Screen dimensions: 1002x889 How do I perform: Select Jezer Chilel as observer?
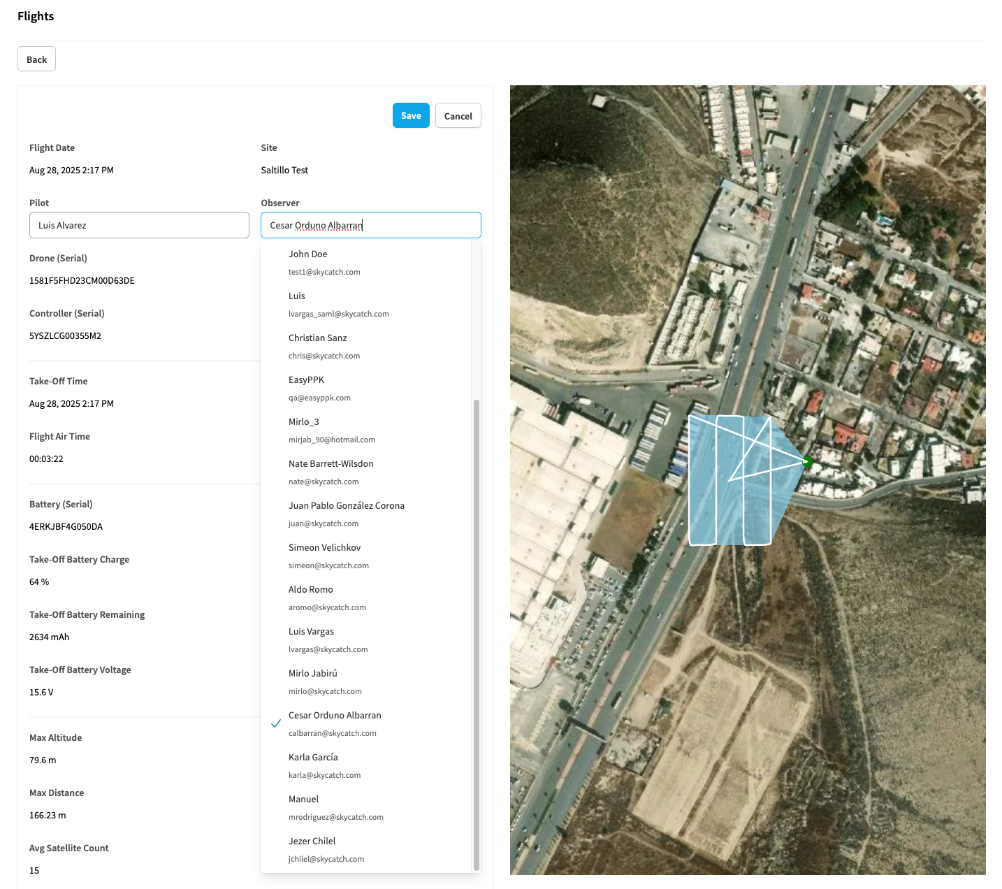366,850
